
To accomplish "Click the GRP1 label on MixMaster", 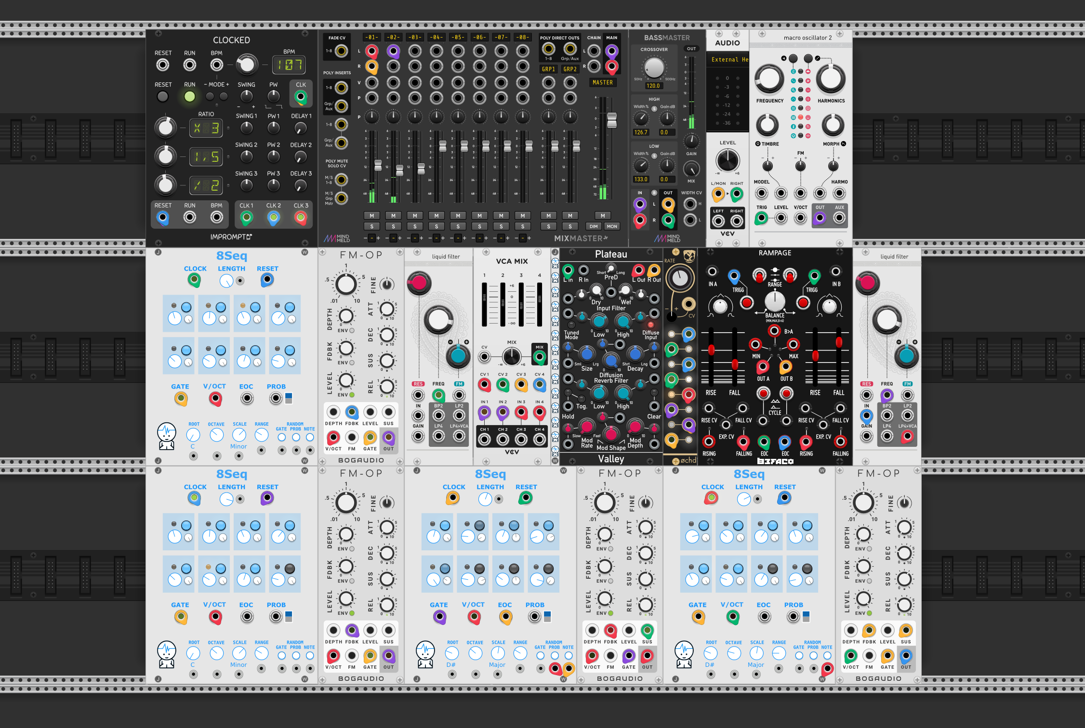I will pyautogui.click(x=548, y=69).
